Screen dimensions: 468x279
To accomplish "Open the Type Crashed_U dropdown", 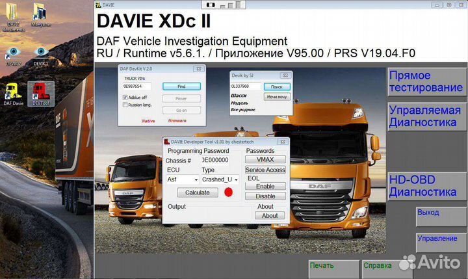I will click(220, 179).
